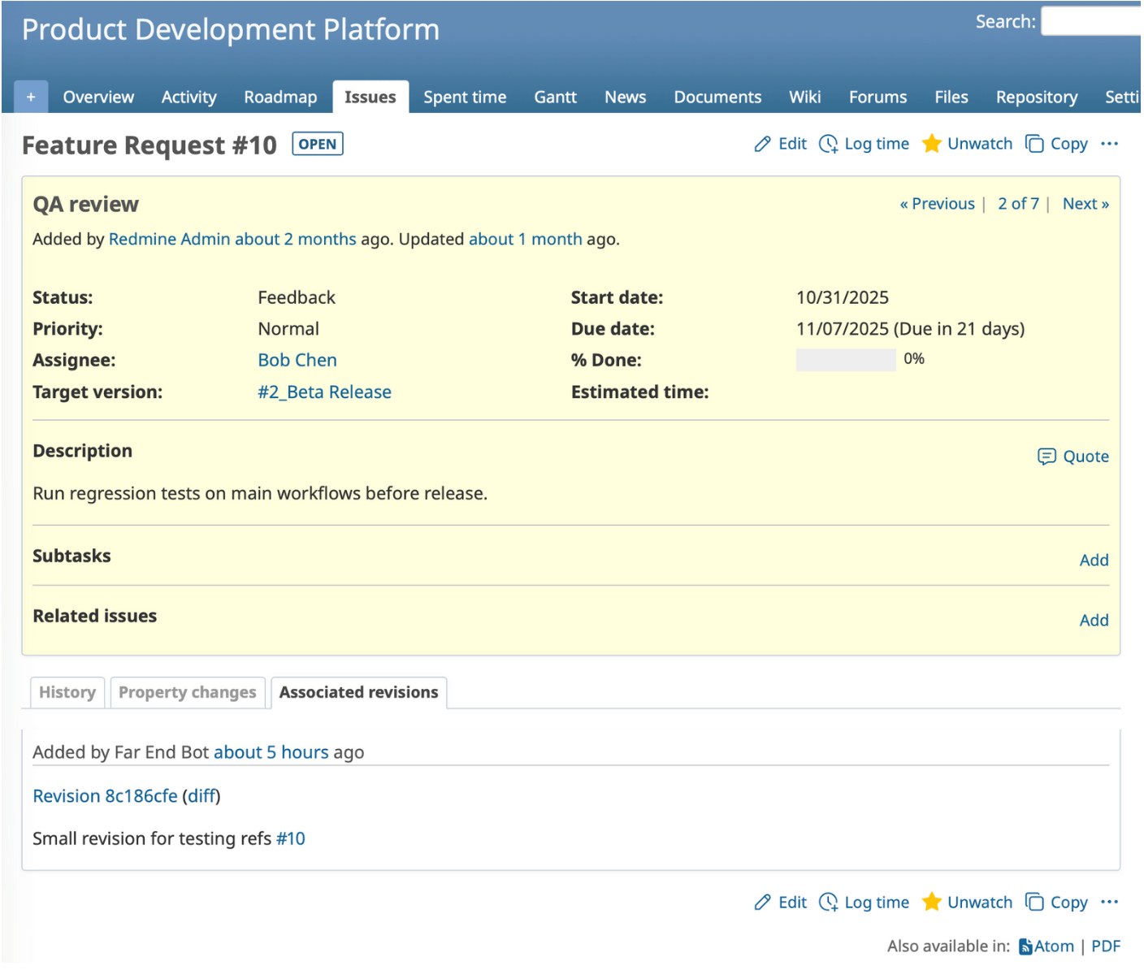Click the bottom Edit pencil icon
Image resolution: width=1144 pixels, height=970 pixels.
point(765,902)
